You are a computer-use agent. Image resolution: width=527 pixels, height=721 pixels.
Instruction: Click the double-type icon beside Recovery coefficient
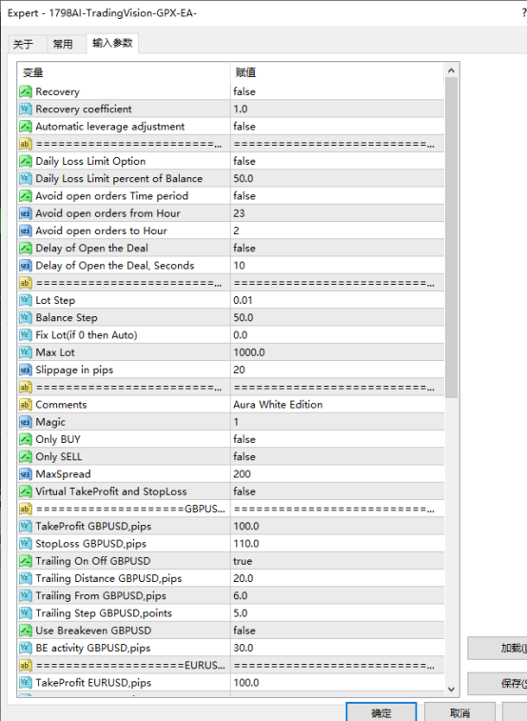click(26, 109)
